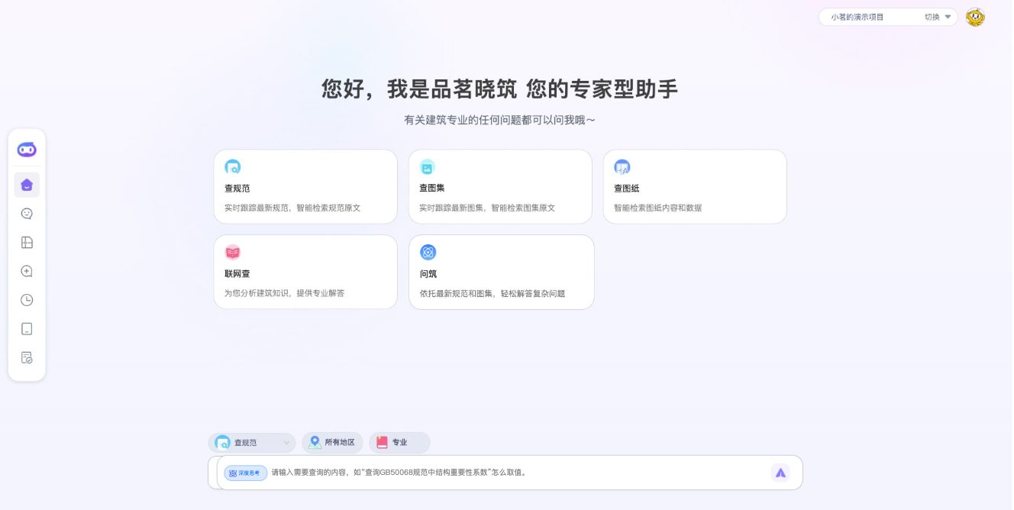Image resolution: width=1014 pixels, height=510 pixels.
Task: Expand the 查规范 mode dropdown
Action: coord(252,442)
